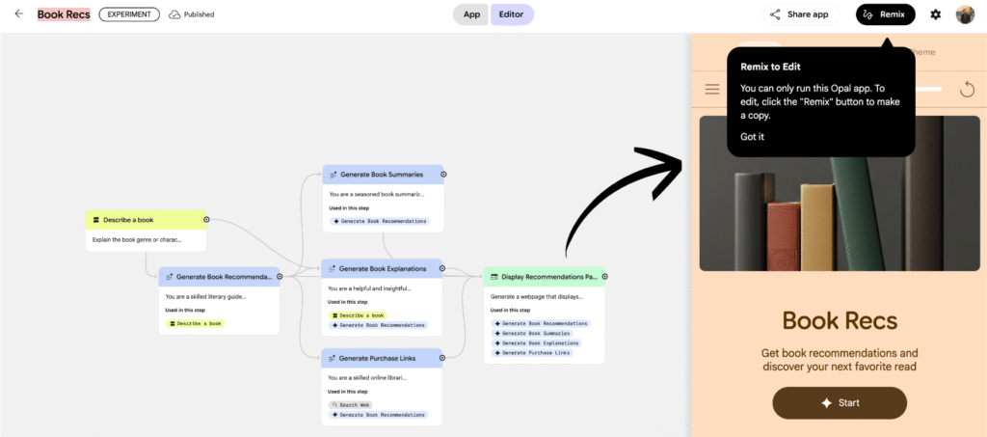This screenshot has width=987, height=437.
Task: Dismiss tooltip with Got it
Action: 752,136
